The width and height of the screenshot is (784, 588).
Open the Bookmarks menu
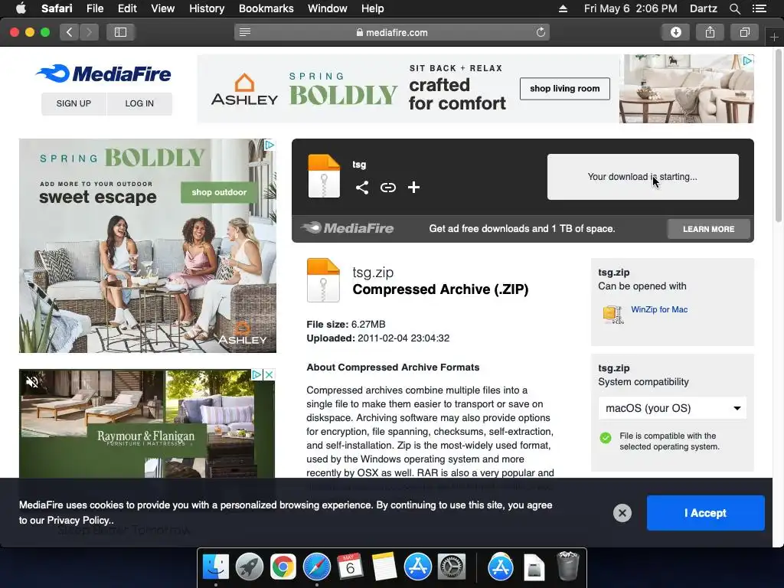click(266, 8)
